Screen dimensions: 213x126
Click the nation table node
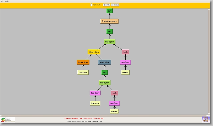click(x=125, y=72)
